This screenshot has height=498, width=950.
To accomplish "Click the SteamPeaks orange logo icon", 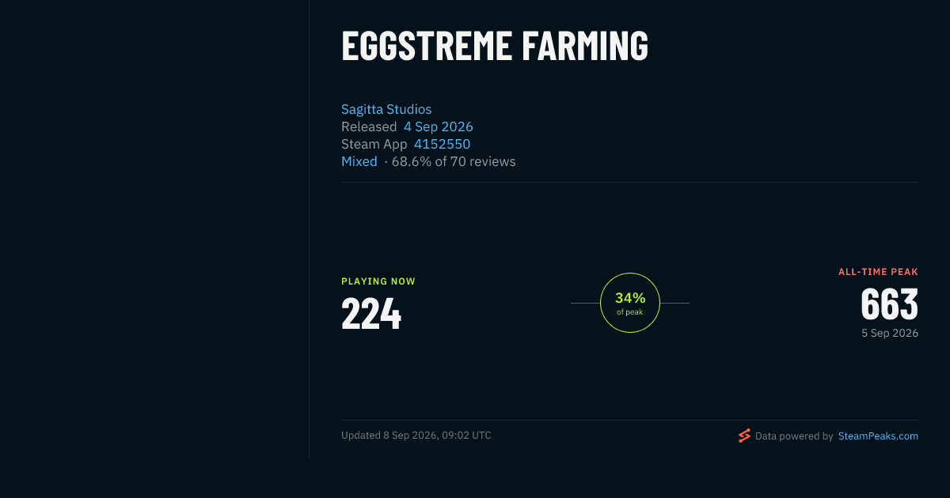I will click(744, 436).
